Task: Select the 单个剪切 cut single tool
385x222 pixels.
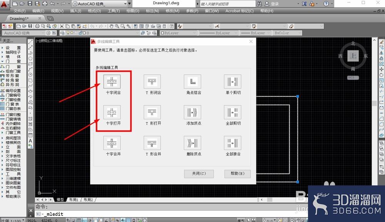Action: (233, 82)
